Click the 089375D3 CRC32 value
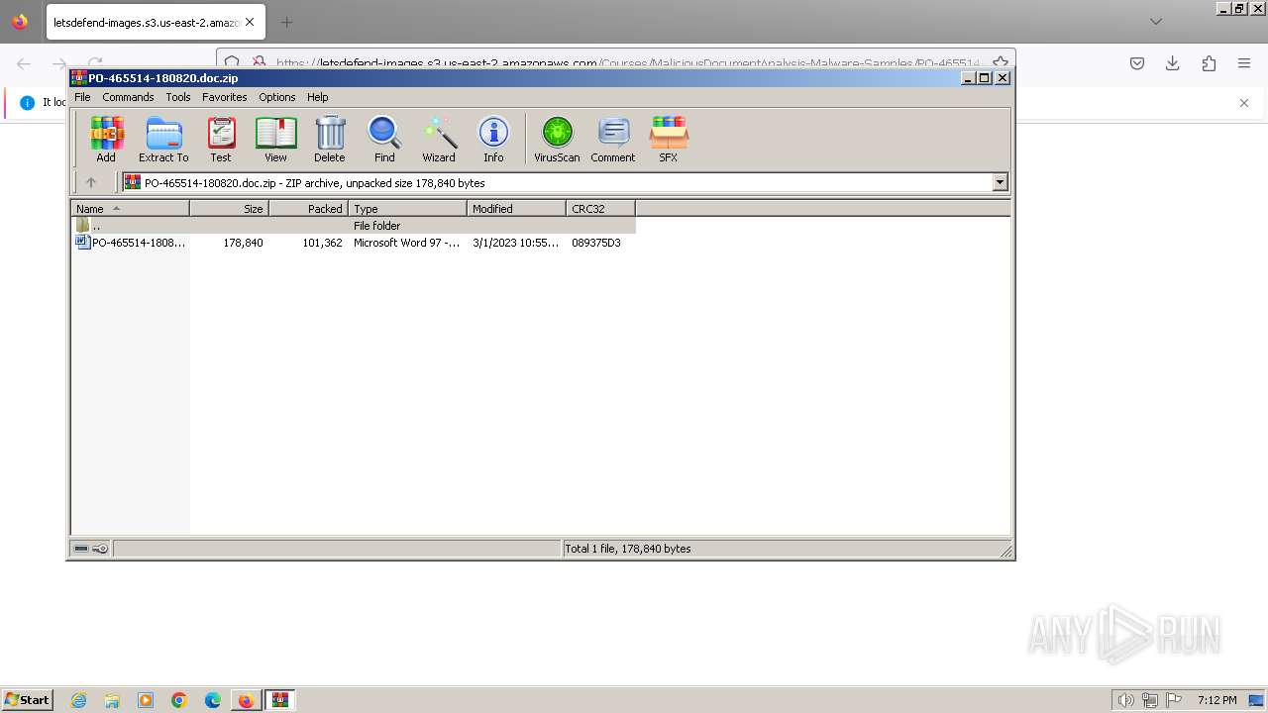The height and width of the screenshot is (713, 1268). pos(596,243)
